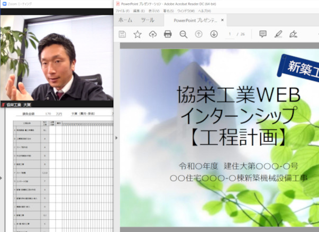Click the Zoom participant video of 大賀
This screenshot has height=232, width=319.
pyautogui.click(x=57, y=58)
